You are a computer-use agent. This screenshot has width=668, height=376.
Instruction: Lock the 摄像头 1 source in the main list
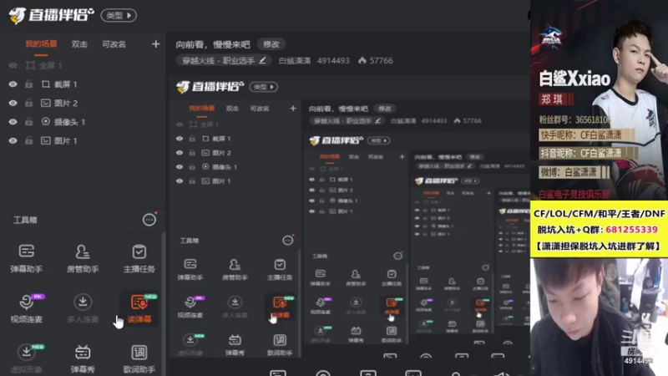(28, 122)
